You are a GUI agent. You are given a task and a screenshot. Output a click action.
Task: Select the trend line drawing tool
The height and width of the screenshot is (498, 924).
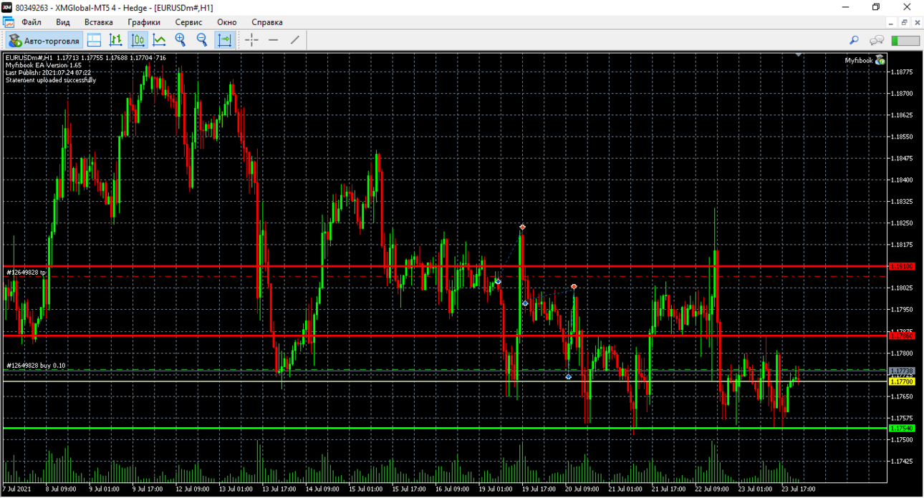point(294,40)
